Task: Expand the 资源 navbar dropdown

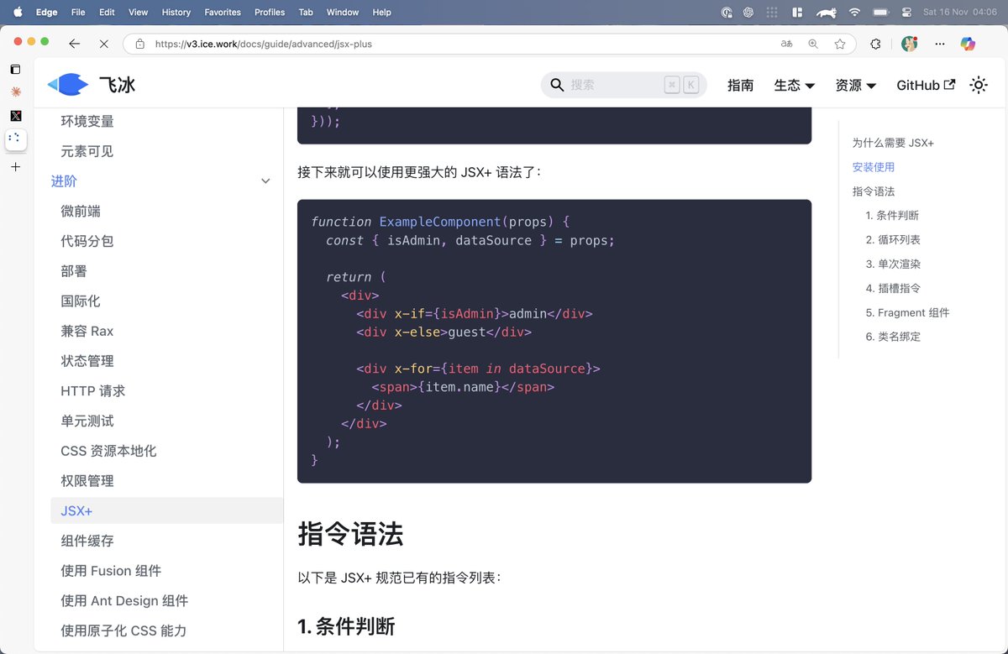Action: pos(855,85)
